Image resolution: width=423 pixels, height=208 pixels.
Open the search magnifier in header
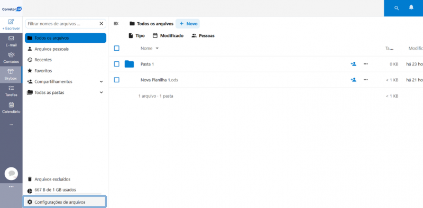click(396, 8)
